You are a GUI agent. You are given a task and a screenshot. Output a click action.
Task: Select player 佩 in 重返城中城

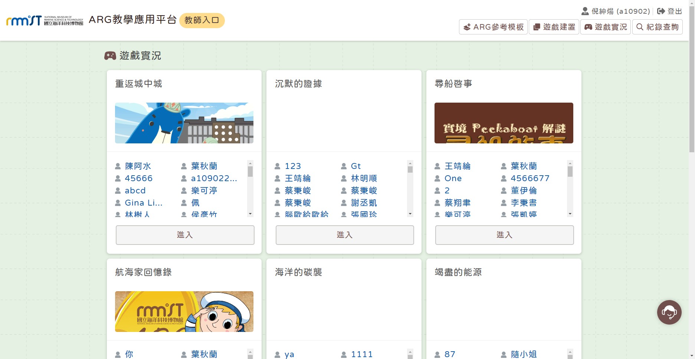(196, 203)
